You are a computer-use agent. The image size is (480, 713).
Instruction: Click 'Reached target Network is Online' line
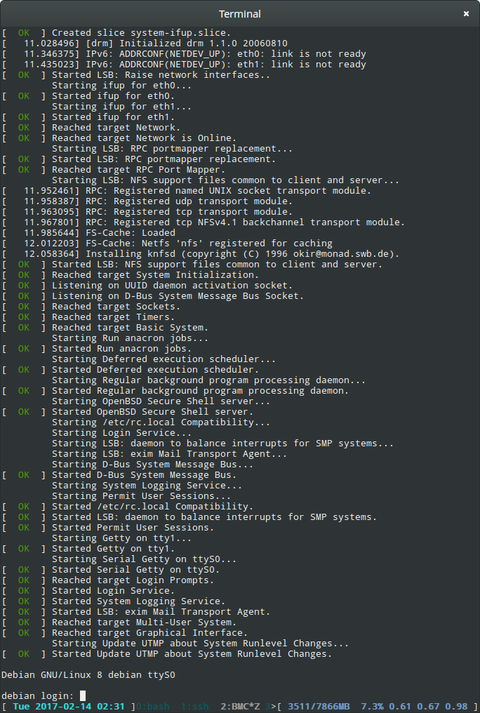144,138
